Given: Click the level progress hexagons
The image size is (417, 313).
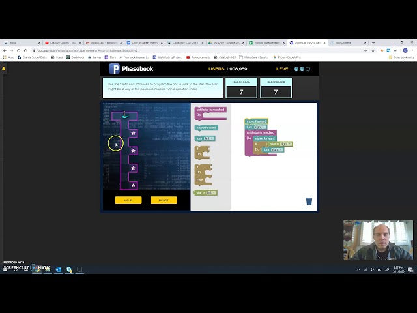Looking at the screenshot, I should (x=302, y=69).
